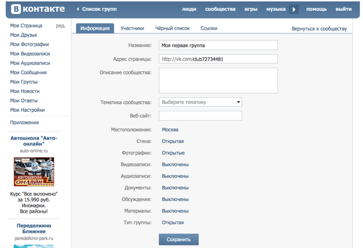Change Тип группы setting Открытая
The image size is (363, 248).
click(x=173, y=223)
